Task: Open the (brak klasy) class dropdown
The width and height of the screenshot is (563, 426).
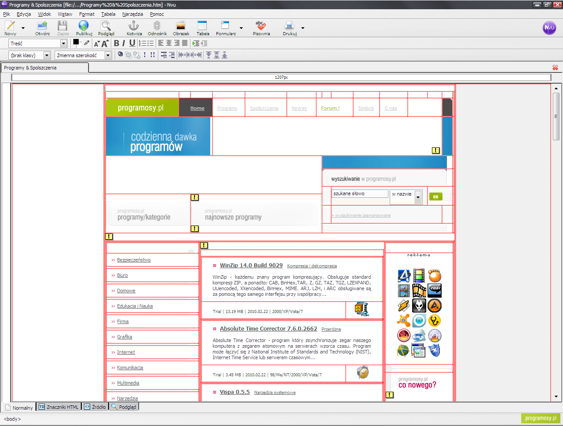Action: coord(29,55)
